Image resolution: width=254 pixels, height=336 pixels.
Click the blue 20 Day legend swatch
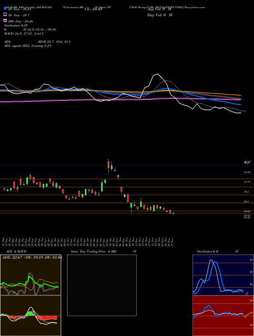point(5,9)
